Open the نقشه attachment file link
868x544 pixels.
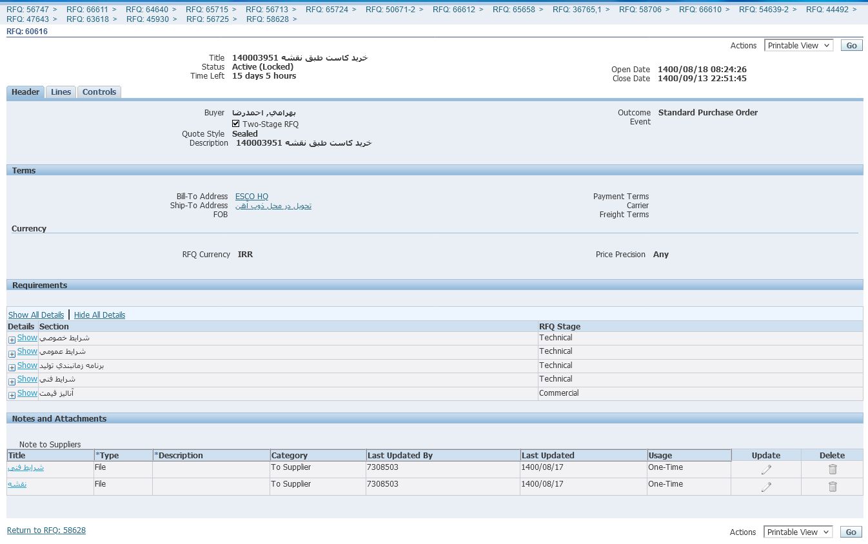[17, 484]
